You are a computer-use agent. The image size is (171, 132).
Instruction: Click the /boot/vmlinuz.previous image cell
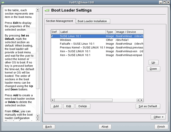(x=129, y=47)
